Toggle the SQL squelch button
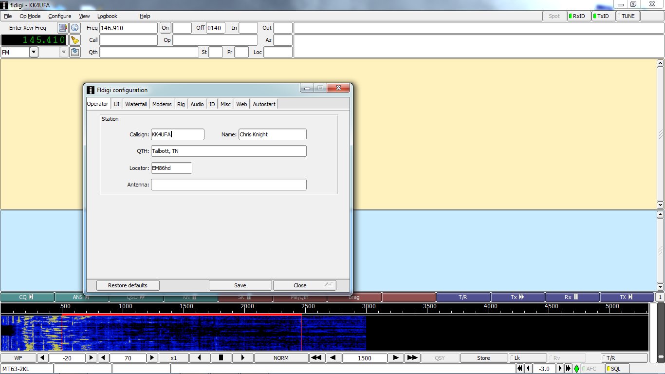Screen dimensions: 665x374 tap(617, 369)
